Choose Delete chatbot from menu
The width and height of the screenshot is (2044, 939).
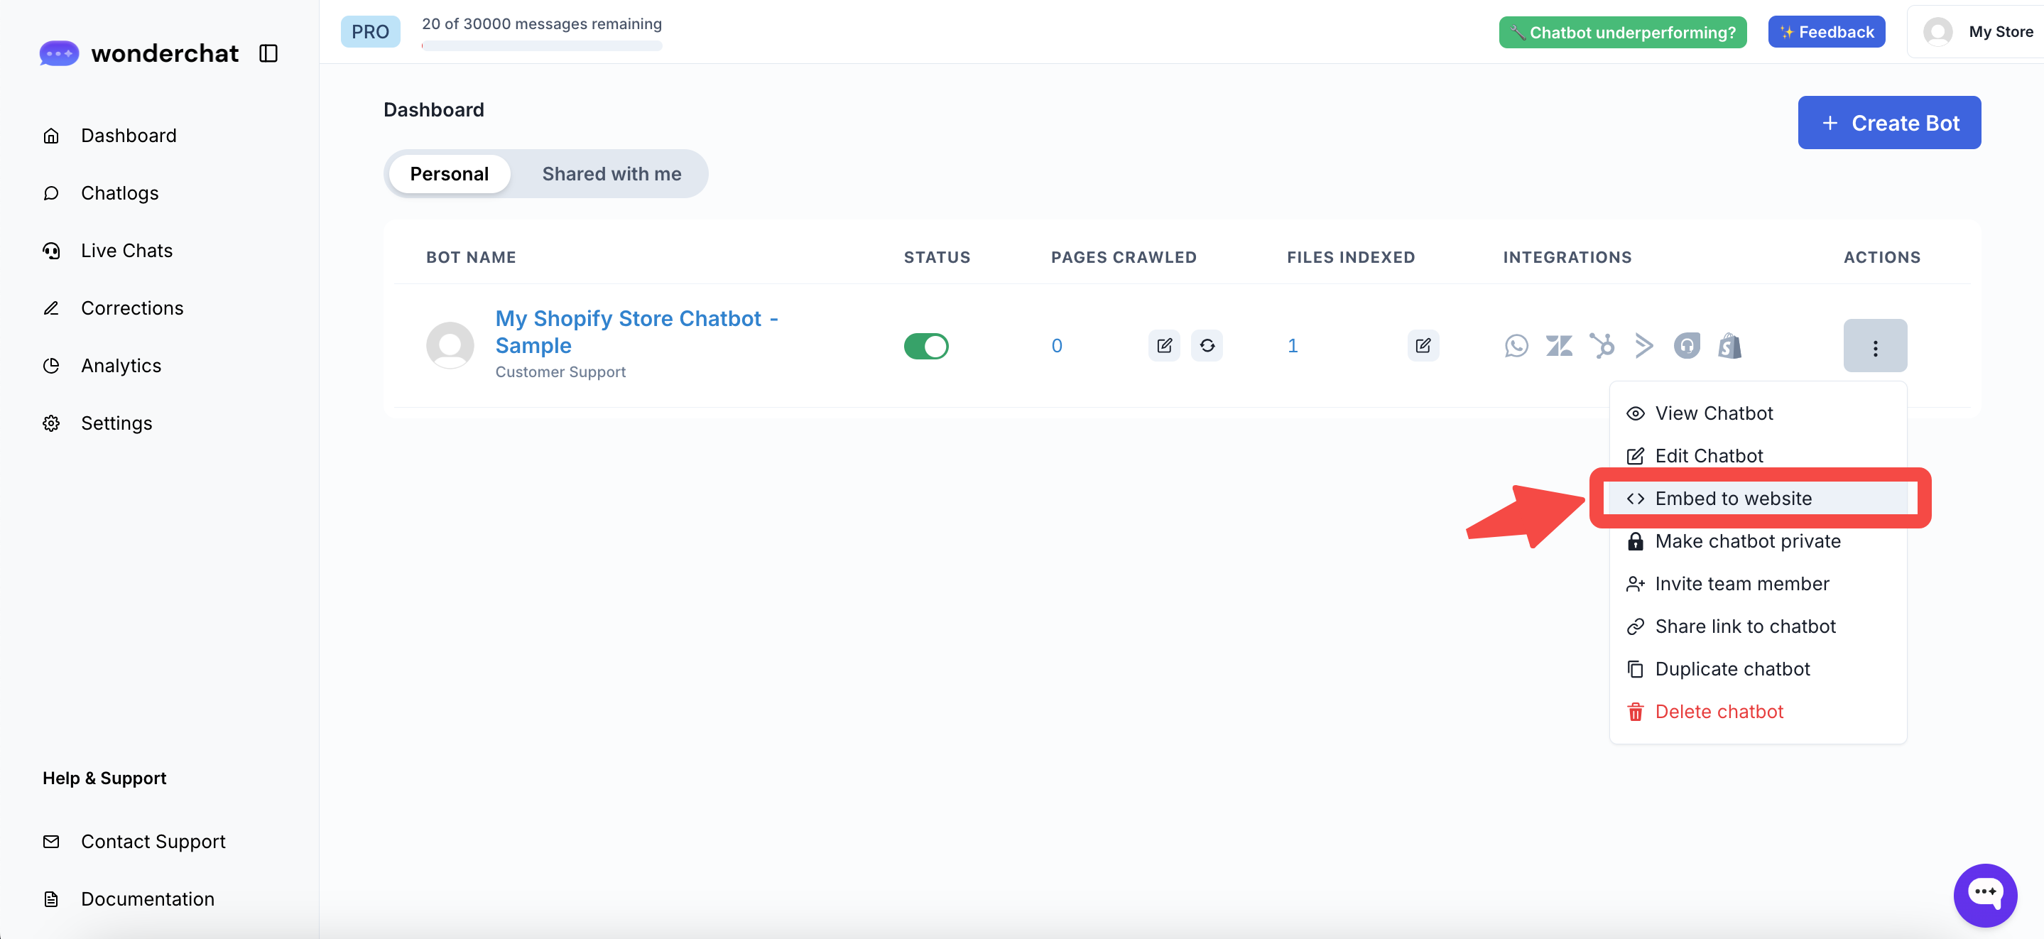point(1718,712)
